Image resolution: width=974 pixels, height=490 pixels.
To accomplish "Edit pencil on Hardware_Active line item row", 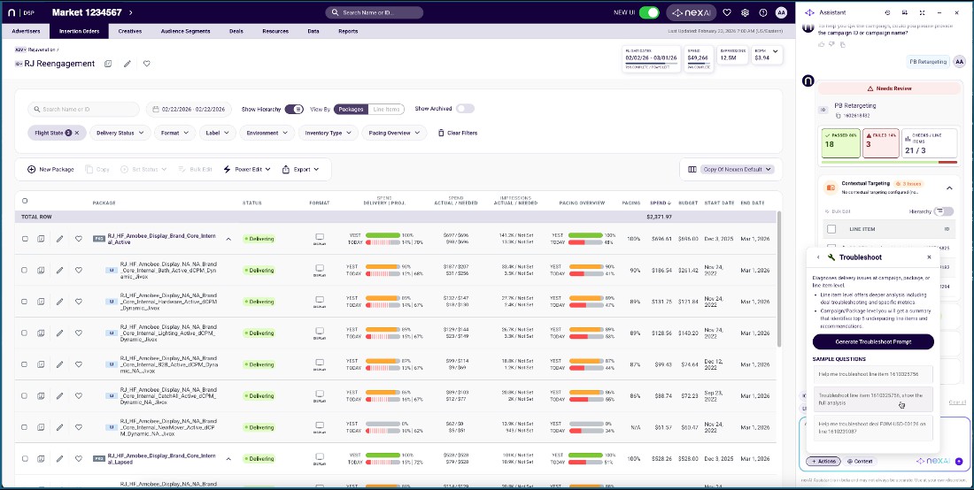I will point(59,302).
